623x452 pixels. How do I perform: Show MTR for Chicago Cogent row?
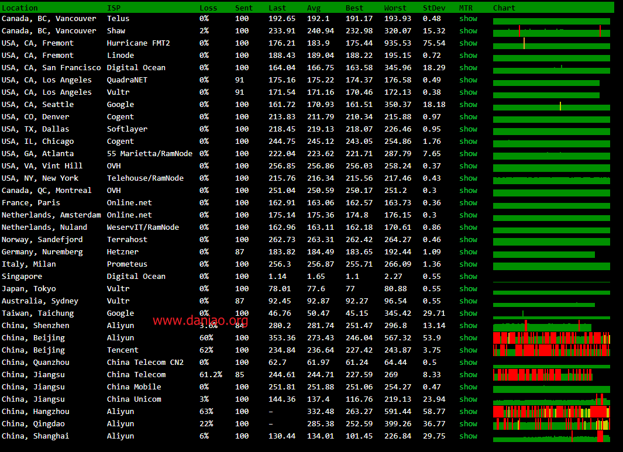coord(468,142)
